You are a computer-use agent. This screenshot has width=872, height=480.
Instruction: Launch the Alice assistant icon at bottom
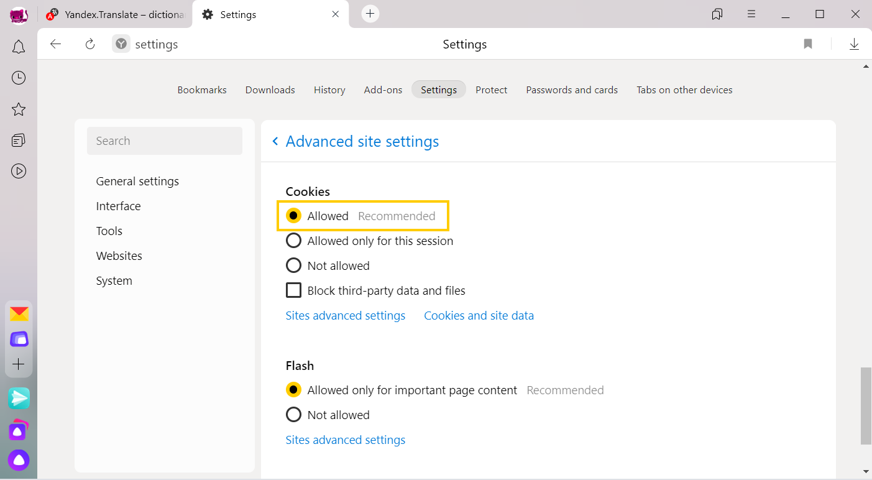pos(19,460)
